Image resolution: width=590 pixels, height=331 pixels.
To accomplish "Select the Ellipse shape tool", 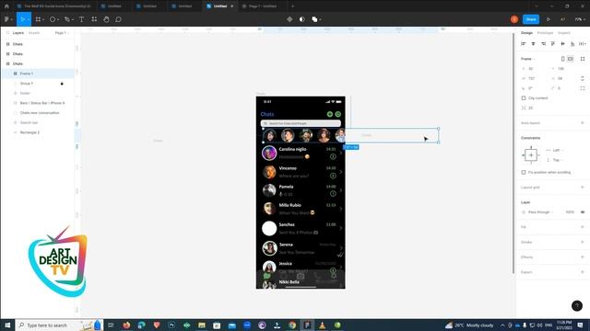I will click(53, 19).
